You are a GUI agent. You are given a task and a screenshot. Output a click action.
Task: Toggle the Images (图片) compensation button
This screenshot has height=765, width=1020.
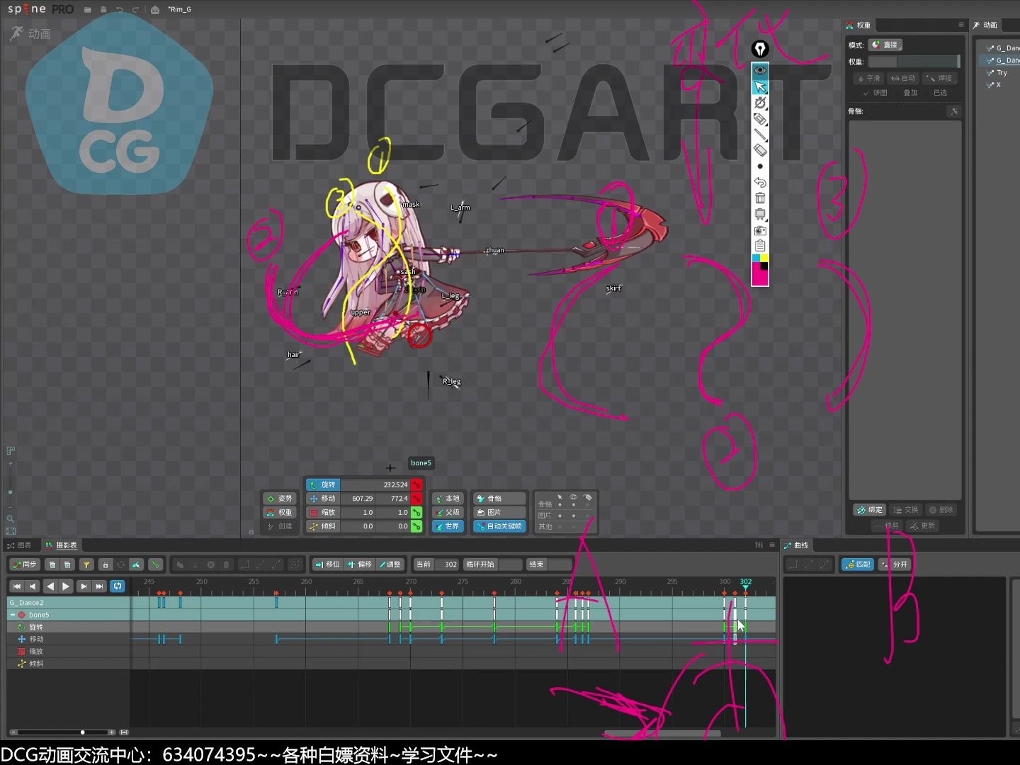coord(499,512)
